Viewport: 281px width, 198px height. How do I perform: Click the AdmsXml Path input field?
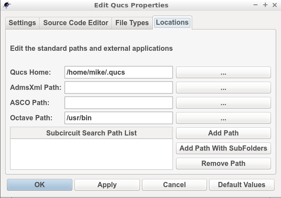118,87
